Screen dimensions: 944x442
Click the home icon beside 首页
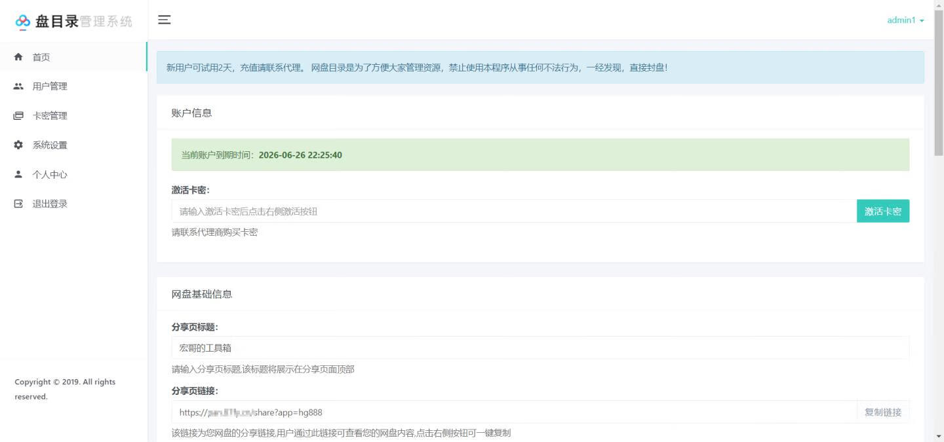pyautogui.click(x=18, y=57)
